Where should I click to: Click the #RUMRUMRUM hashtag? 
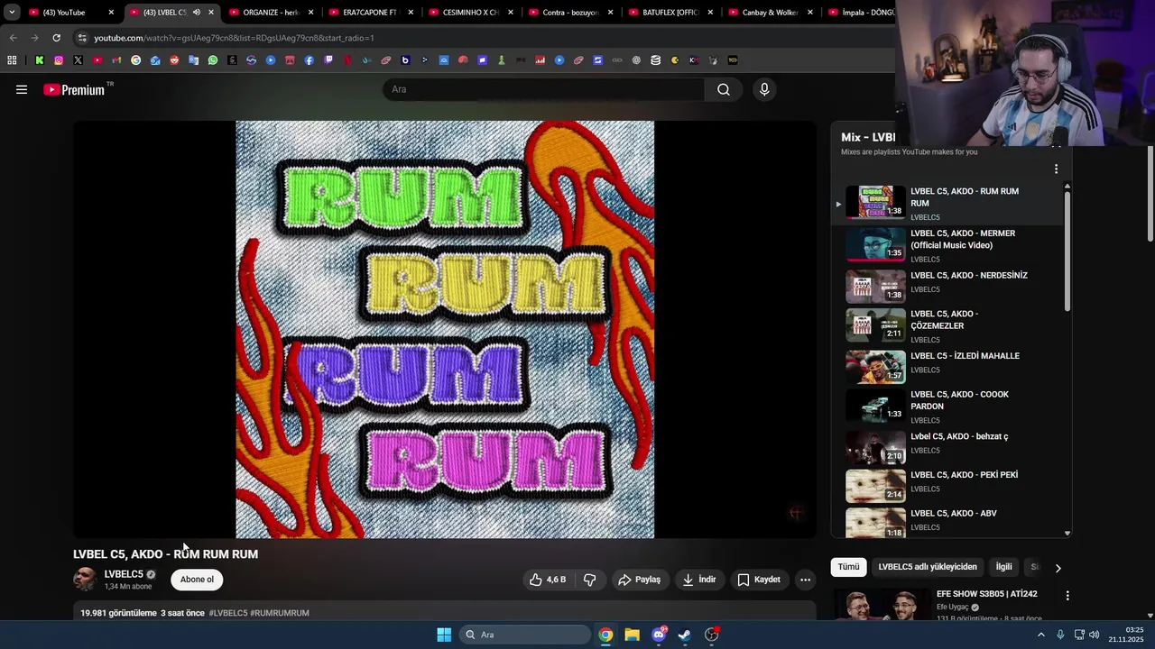pos(280,613)
